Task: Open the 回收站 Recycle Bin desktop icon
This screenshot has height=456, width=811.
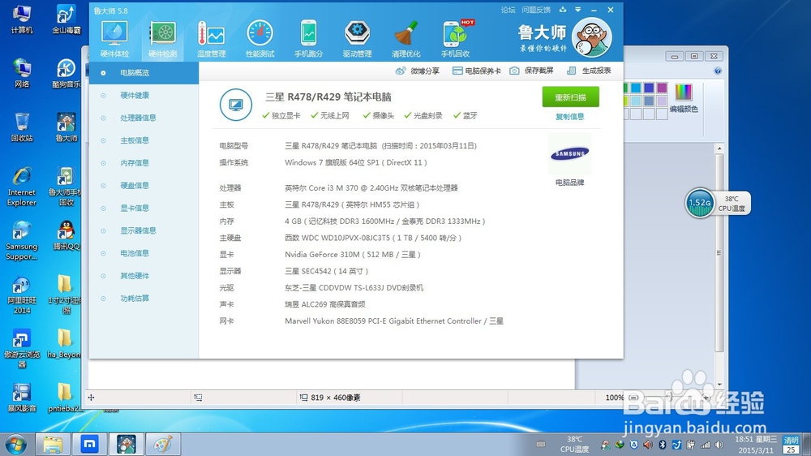Action: [22, 127]
